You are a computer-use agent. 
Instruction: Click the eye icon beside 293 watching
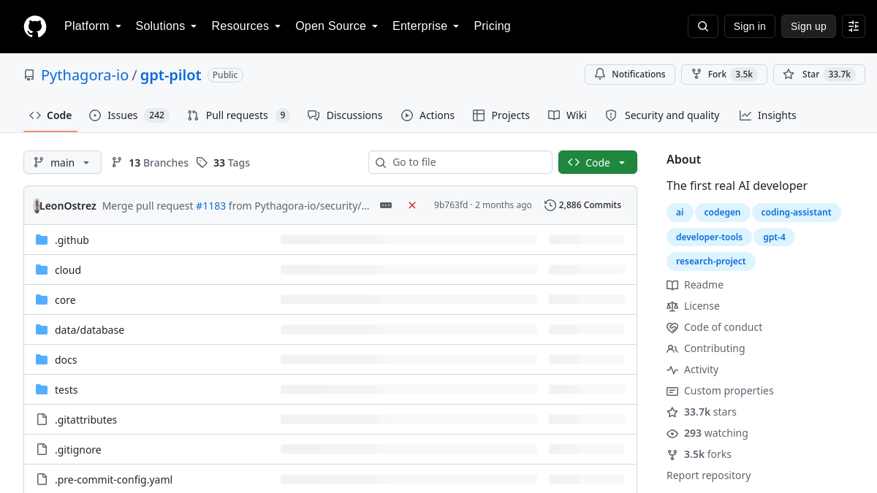tap(672, 433)
